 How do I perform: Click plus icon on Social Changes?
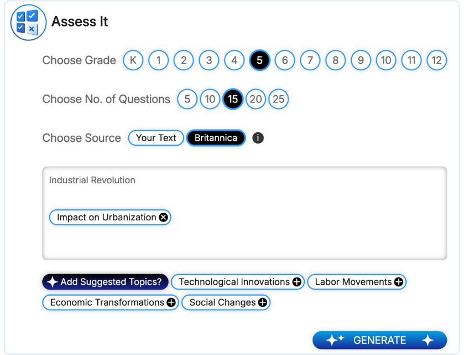coord(263,302)
